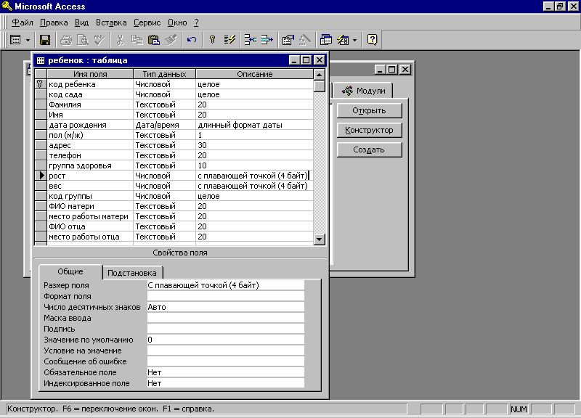The width and height of the screenshot is (581, 418).
Task: Click the Обязательное поле value Нет
Action: pyautogui.click(x=226, y=372)
